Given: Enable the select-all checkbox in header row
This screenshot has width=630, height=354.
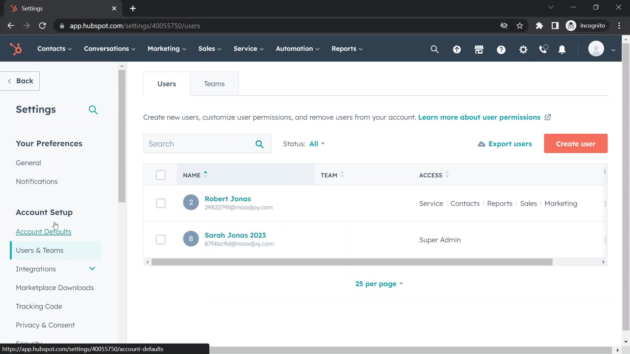Looking at the screenshot, I should [x=160, y=175].
